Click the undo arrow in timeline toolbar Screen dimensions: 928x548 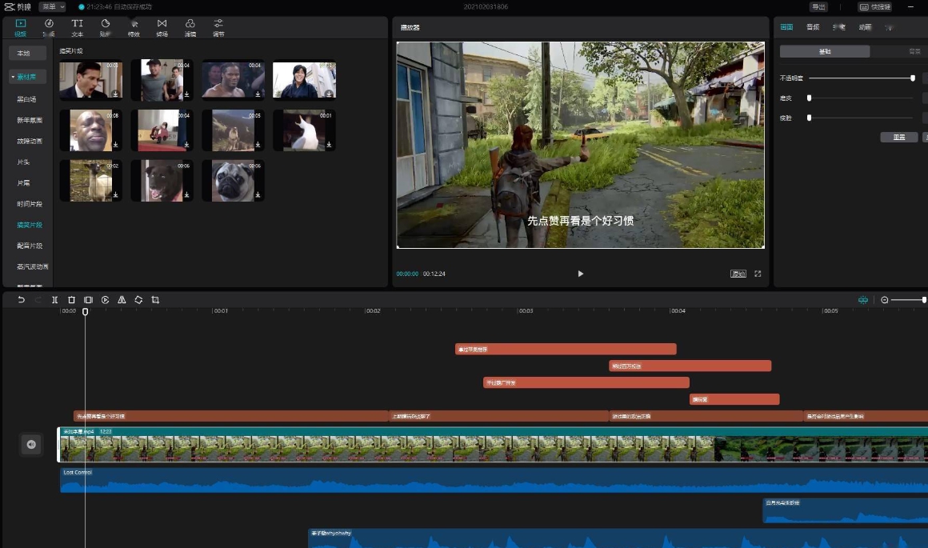pyautogui.click(x=22, y=300)
